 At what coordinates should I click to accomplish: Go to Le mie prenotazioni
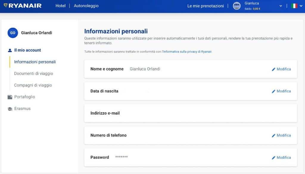tap(206, 6)
